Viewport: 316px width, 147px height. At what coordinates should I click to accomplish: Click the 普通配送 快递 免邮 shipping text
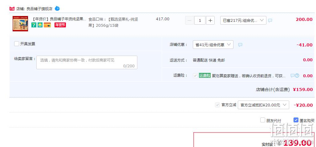pyautogui.click(x=209, y=60)
